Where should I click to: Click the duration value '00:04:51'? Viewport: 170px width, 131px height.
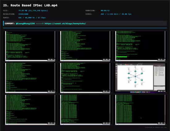(x=105, y=11)
